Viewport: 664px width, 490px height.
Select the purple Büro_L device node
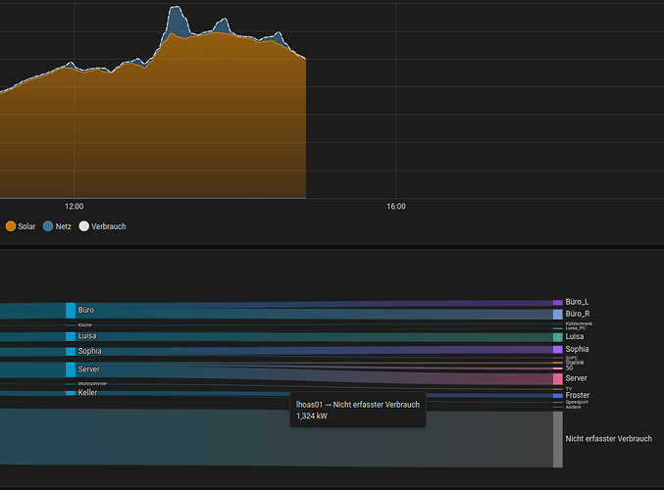pyautogui.click(x=558, y=302)
